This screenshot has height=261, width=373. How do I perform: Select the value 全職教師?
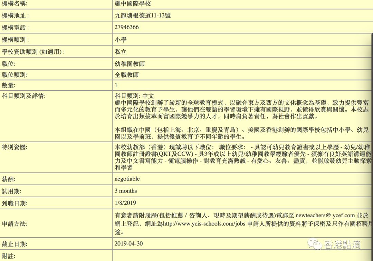coord(126,75)
